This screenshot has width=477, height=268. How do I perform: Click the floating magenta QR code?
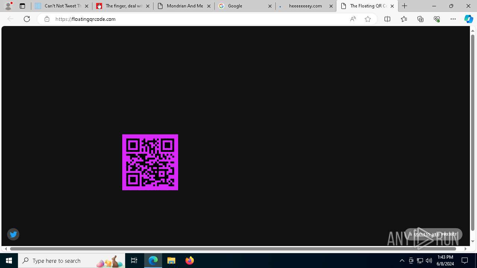coord(150,162)
